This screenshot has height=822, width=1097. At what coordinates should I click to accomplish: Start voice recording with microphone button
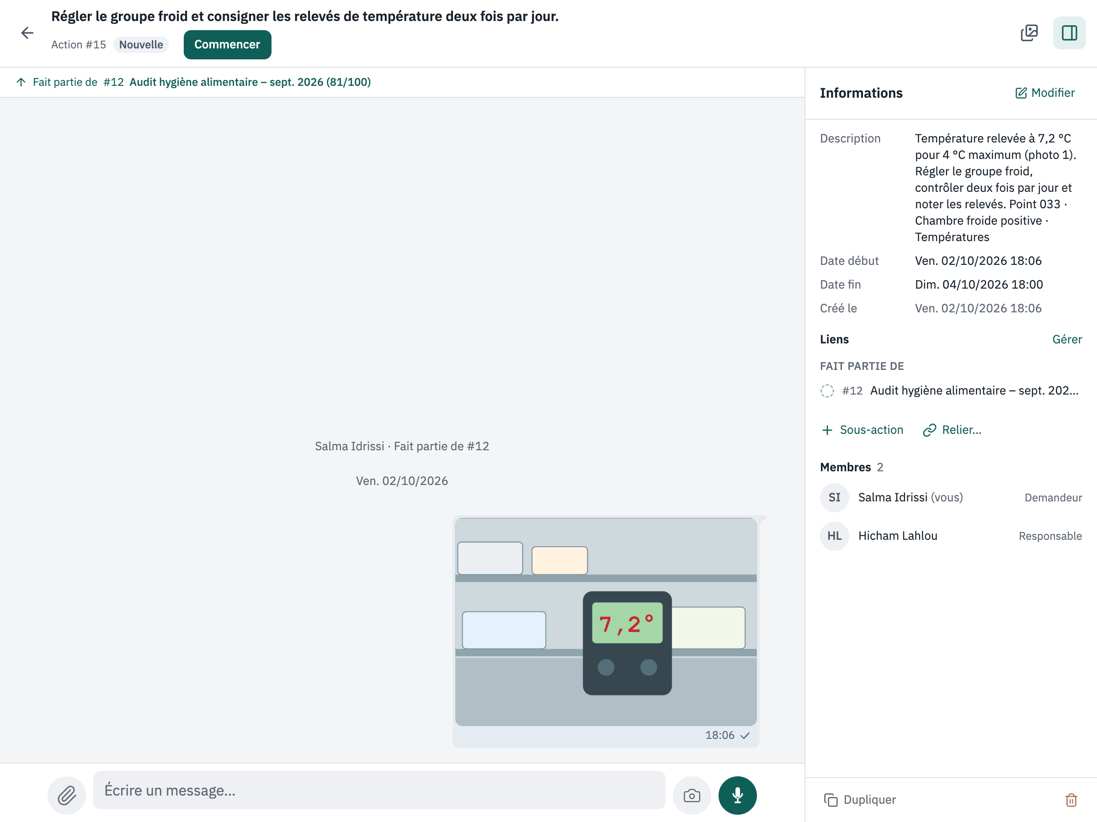[737, 795]
